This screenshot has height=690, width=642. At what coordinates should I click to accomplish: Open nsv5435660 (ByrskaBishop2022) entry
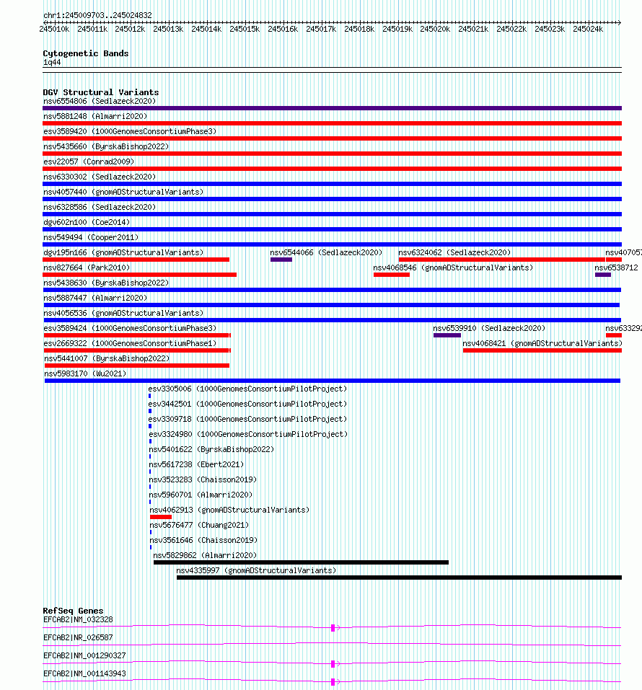[106, 146]
